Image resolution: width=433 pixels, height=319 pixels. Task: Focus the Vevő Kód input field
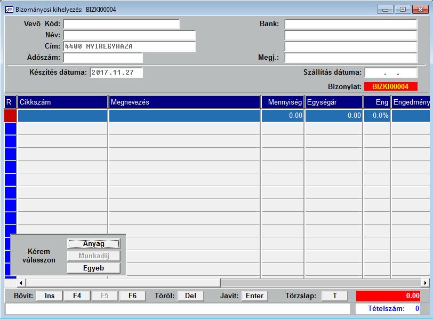(122, 24)
